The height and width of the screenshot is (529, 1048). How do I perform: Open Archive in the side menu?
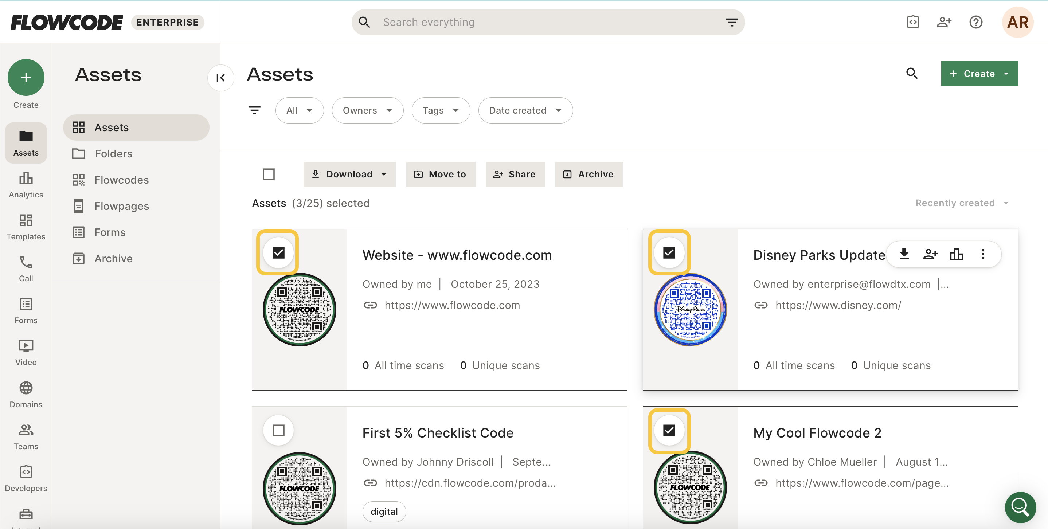tap(136, 259)
